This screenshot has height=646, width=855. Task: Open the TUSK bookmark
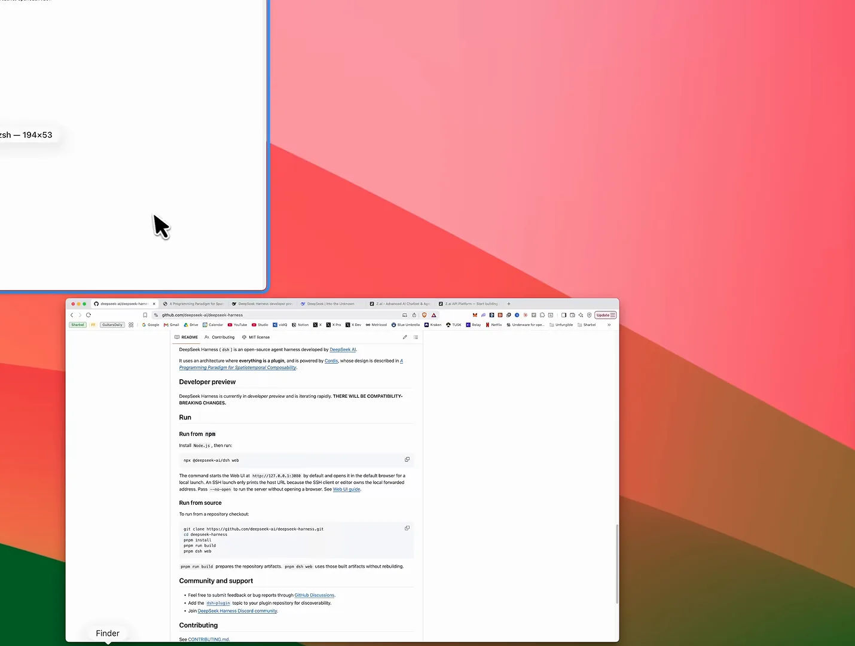tap(454, 325)
